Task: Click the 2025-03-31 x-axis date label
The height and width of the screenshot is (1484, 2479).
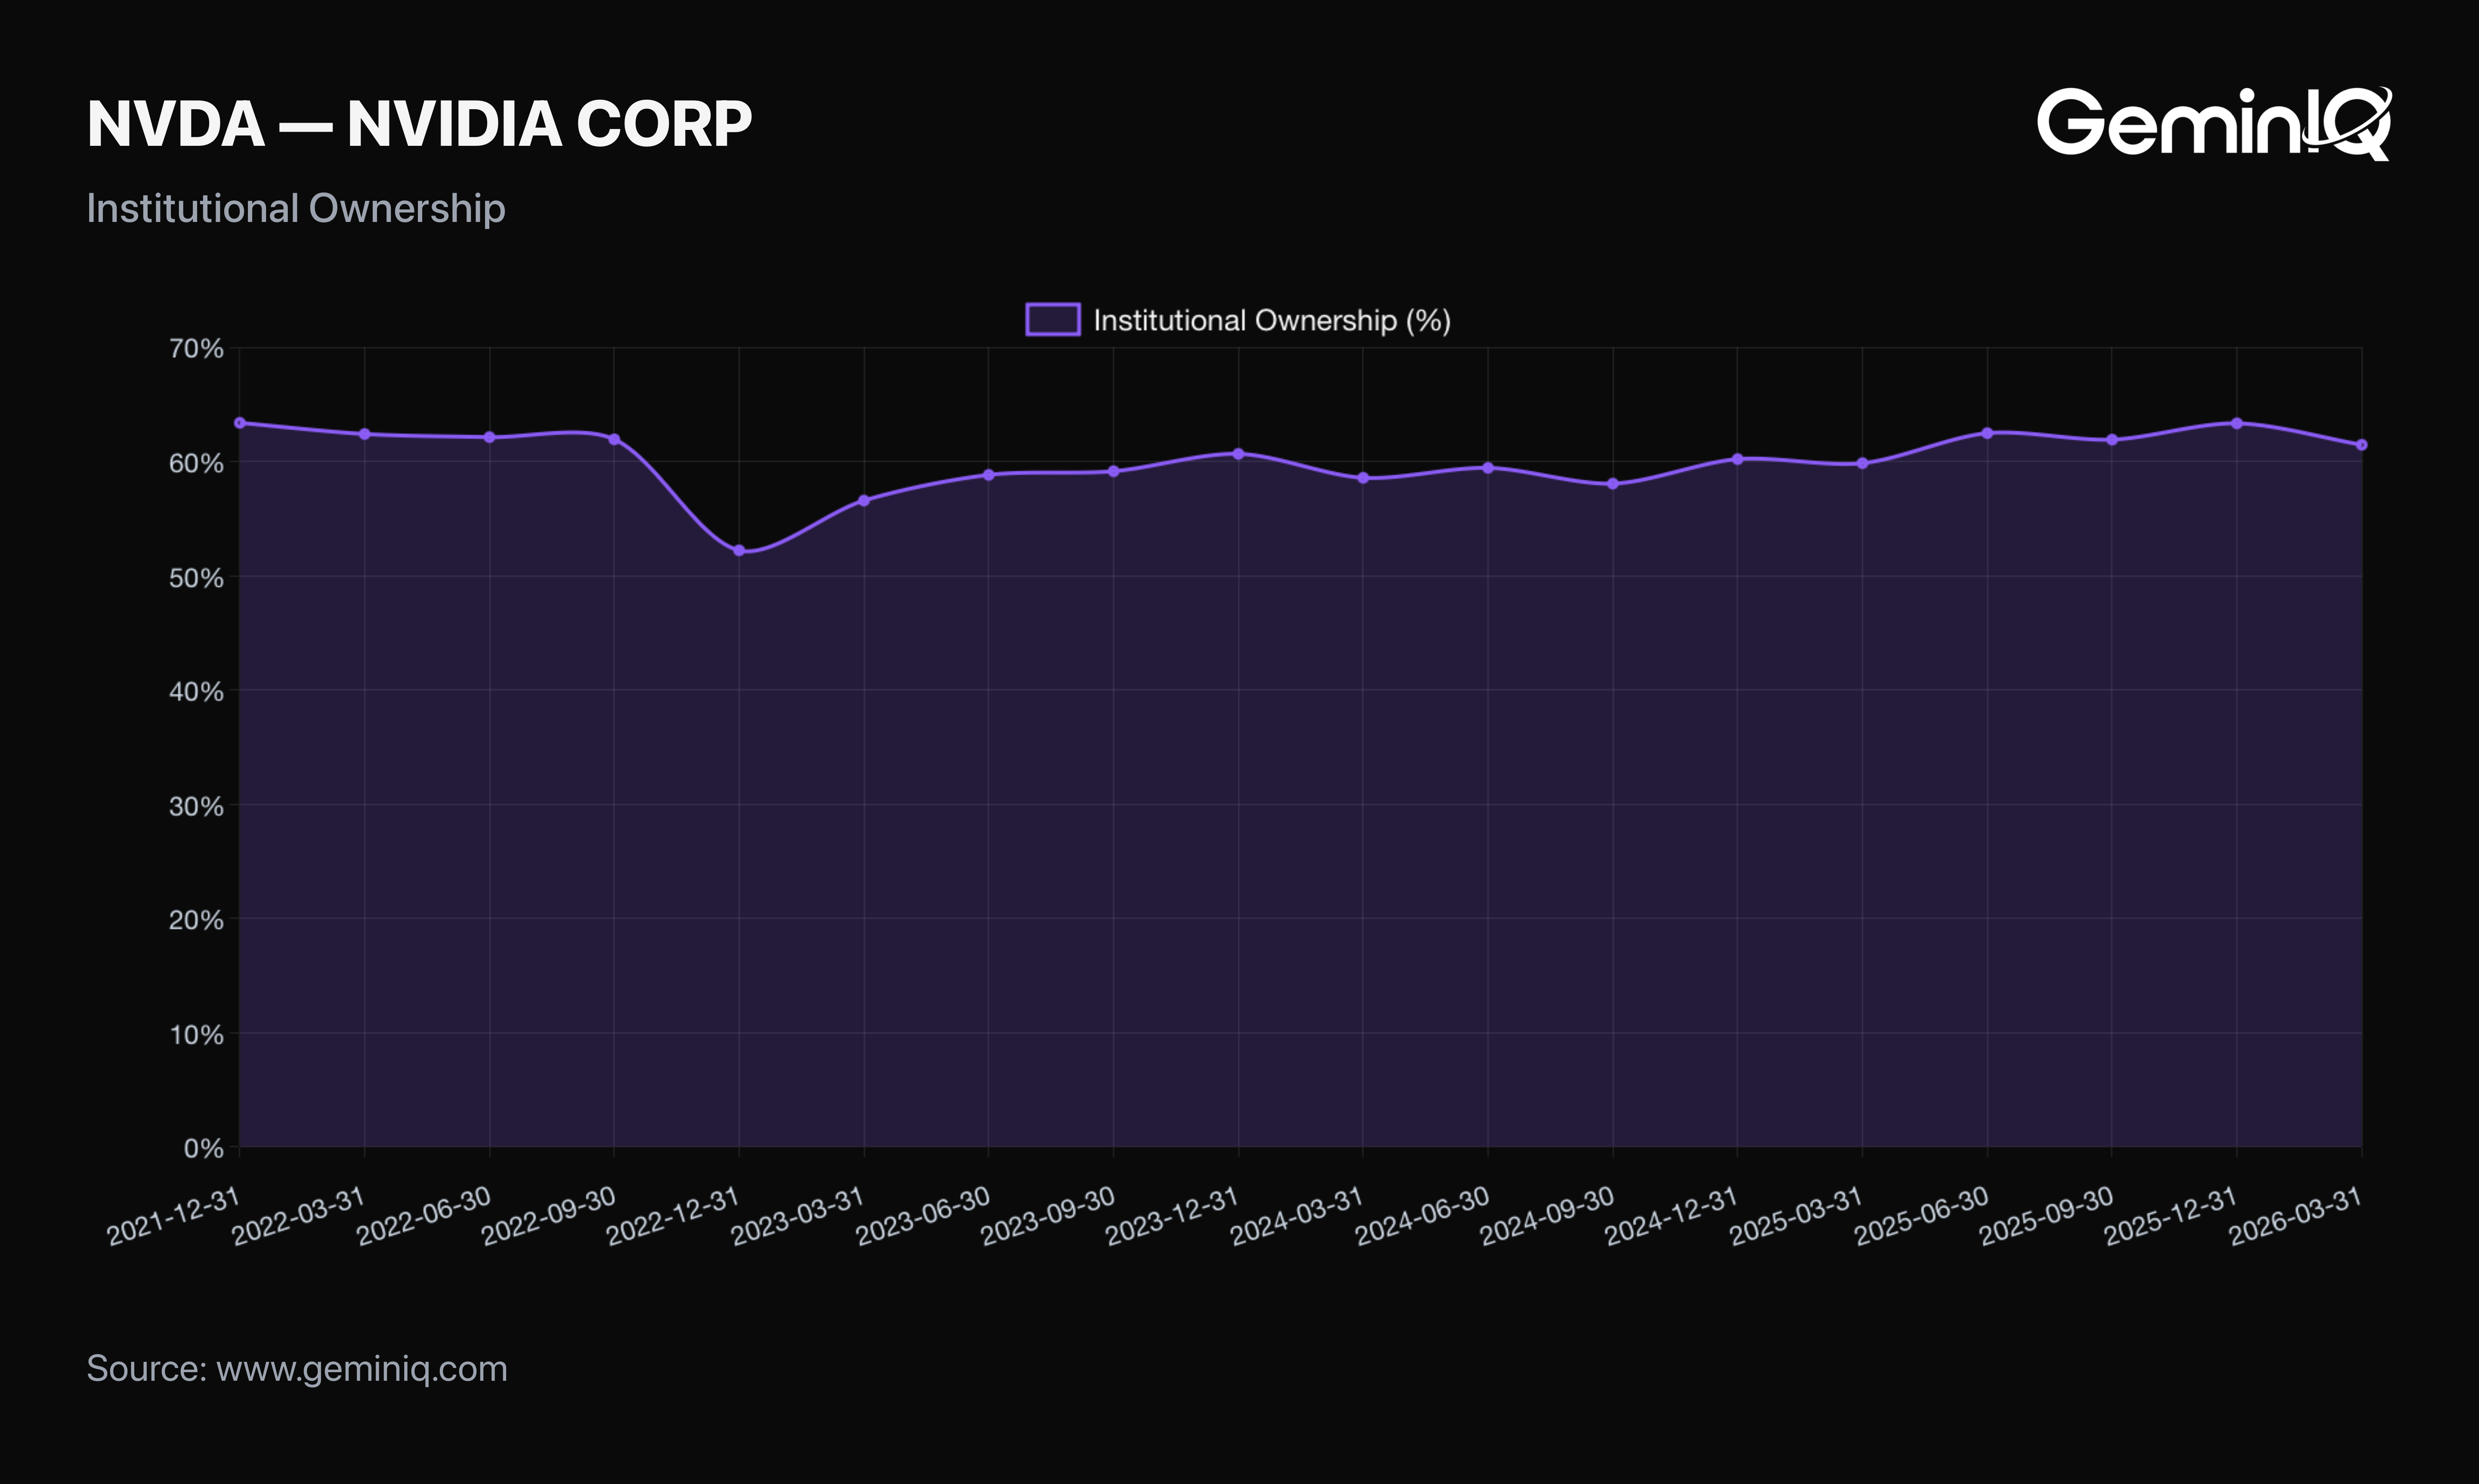Action: (x=1796, y=1217)
